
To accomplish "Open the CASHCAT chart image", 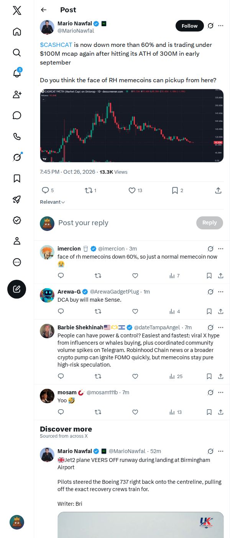I will tap(132, 126).
